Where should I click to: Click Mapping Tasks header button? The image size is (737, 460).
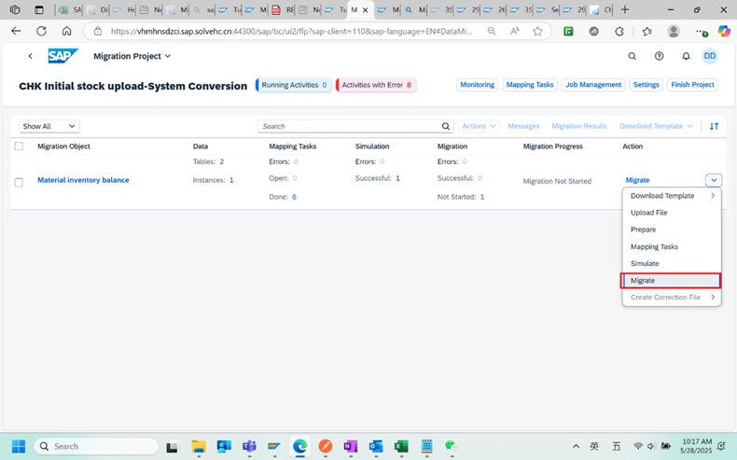coord(530,85)
